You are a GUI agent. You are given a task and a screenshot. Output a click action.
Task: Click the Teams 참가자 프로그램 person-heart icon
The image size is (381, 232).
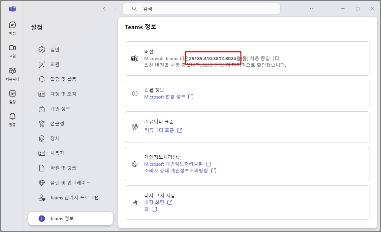point(42,198)
